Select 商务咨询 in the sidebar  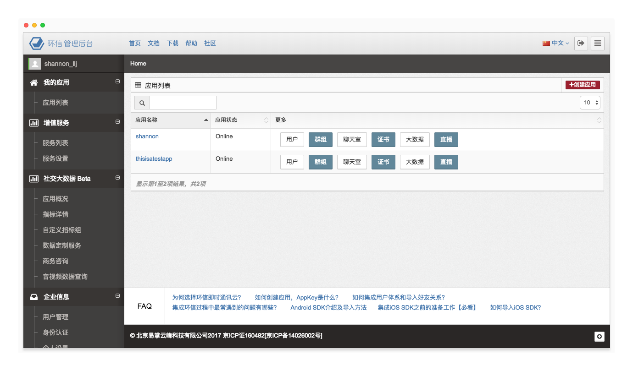[56, 261]
